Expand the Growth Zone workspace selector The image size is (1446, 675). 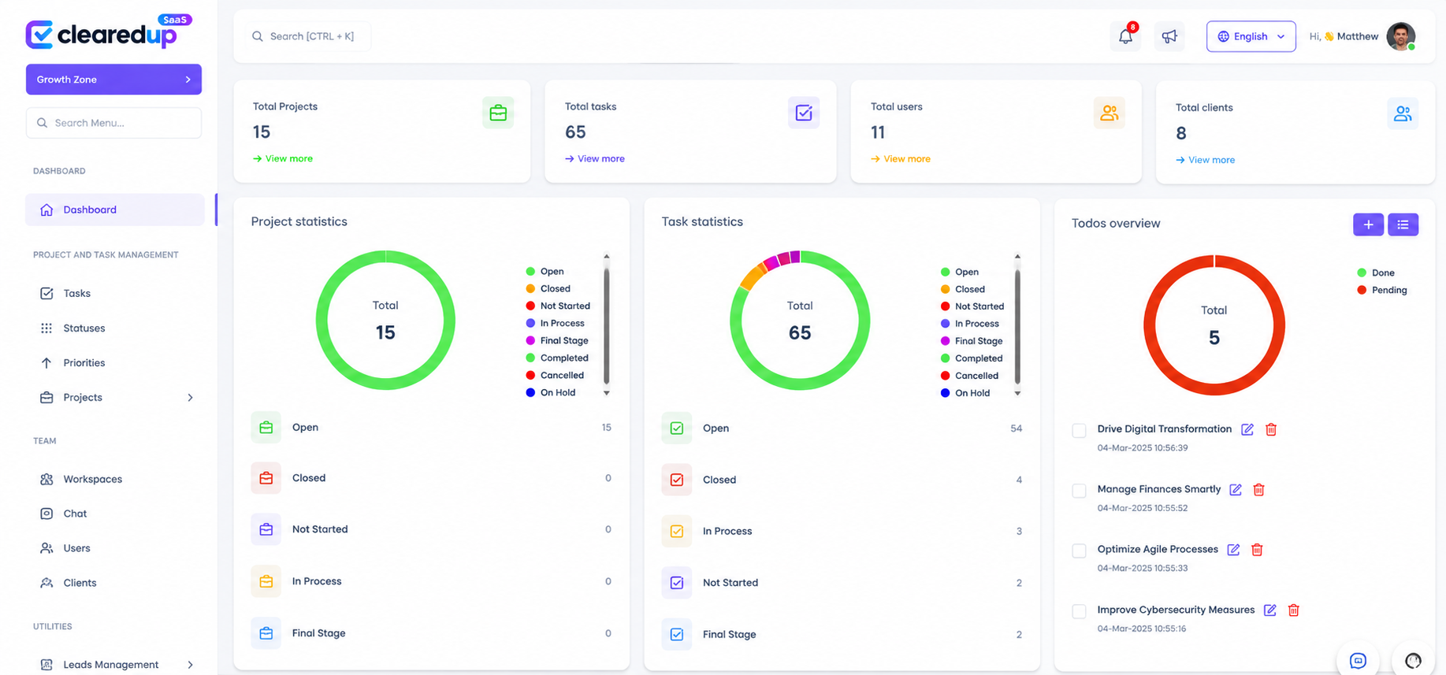click(113, 80)
